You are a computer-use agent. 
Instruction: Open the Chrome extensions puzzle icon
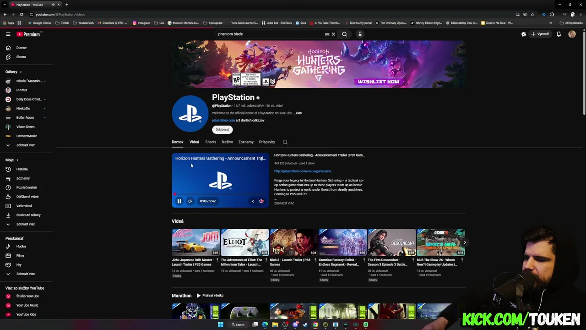pyautogui.click(x=552, y=14)
